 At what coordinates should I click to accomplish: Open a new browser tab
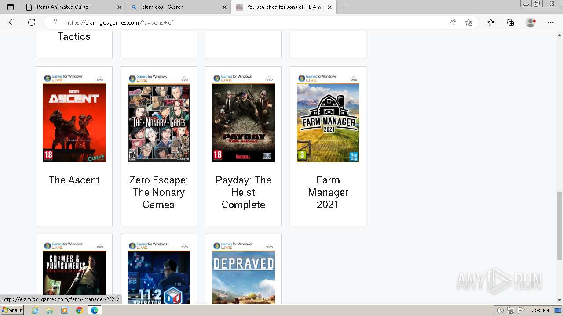coord(344,7)
